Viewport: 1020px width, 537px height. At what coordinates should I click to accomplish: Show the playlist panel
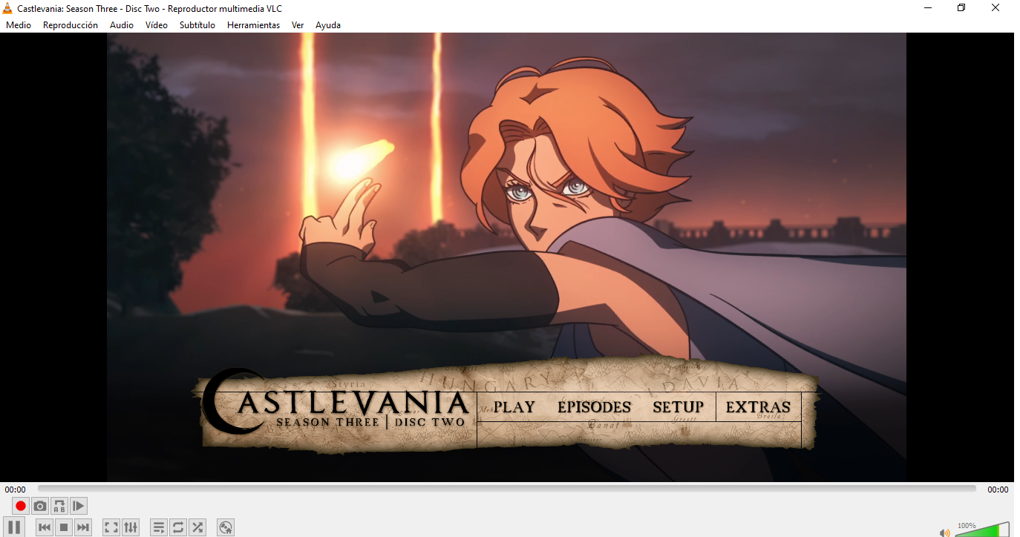159,527
